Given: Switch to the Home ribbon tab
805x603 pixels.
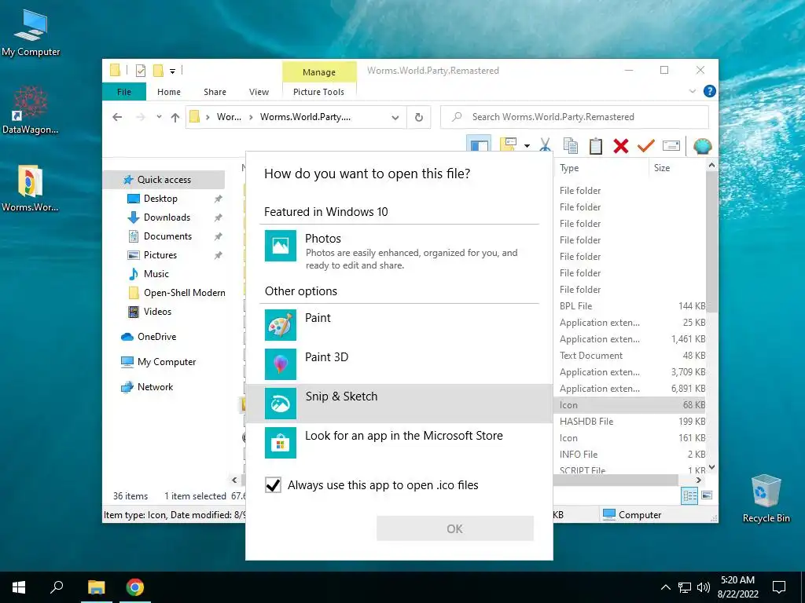Looking at the screenshot, I should coord(169,92).
